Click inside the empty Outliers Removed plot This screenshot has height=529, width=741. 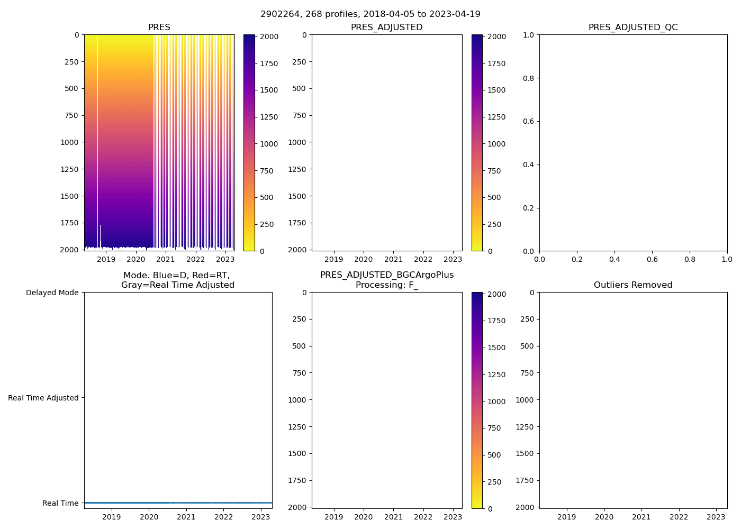633,400
